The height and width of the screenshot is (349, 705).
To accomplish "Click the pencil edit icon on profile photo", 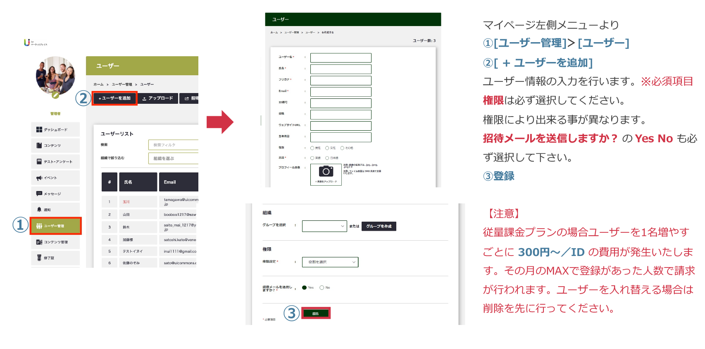I will point(55,95).
